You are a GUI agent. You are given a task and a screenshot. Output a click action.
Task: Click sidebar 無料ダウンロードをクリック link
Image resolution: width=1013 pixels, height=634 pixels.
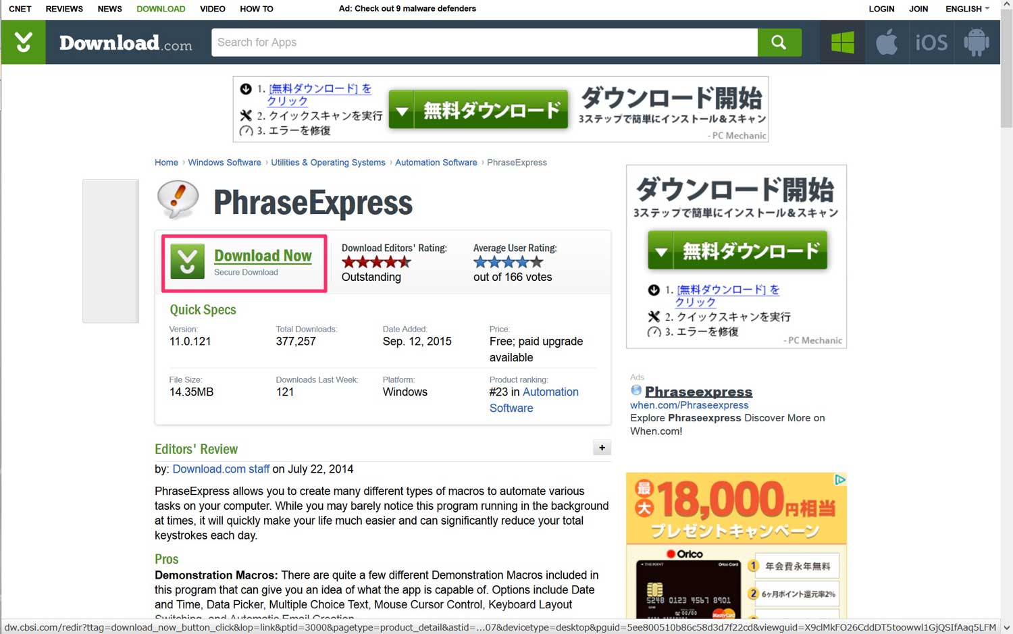tap(727, 296)
